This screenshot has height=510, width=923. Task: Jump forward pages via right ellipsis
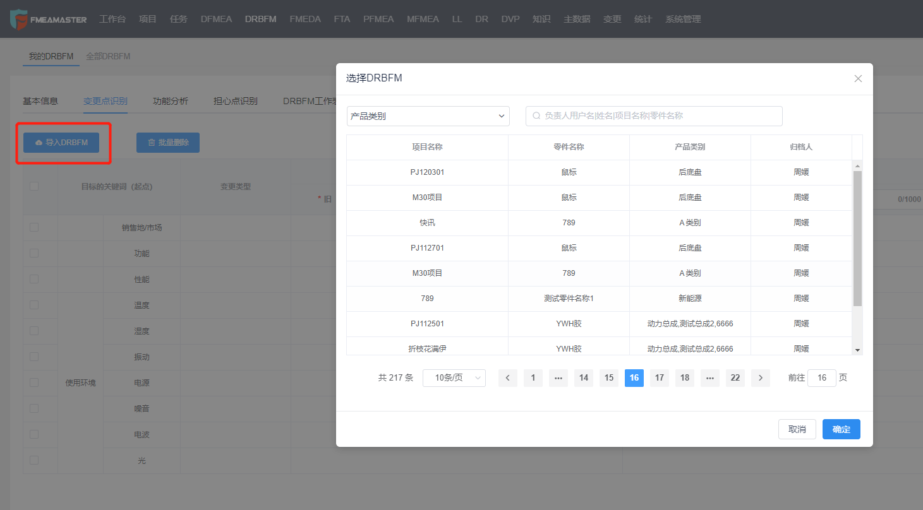pos(710,378)
